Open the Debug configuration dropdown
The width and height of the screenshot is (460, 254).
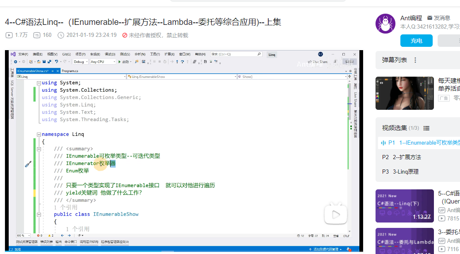[x=80, y=62]
